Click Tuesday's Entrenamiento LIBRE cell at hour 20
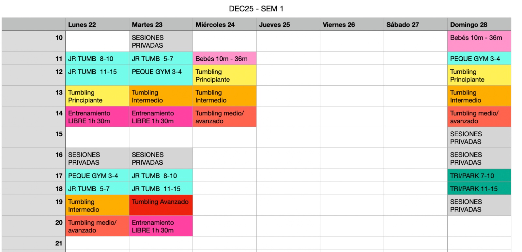This screenshot has height=252, width=522. click(x=161, y=226)
